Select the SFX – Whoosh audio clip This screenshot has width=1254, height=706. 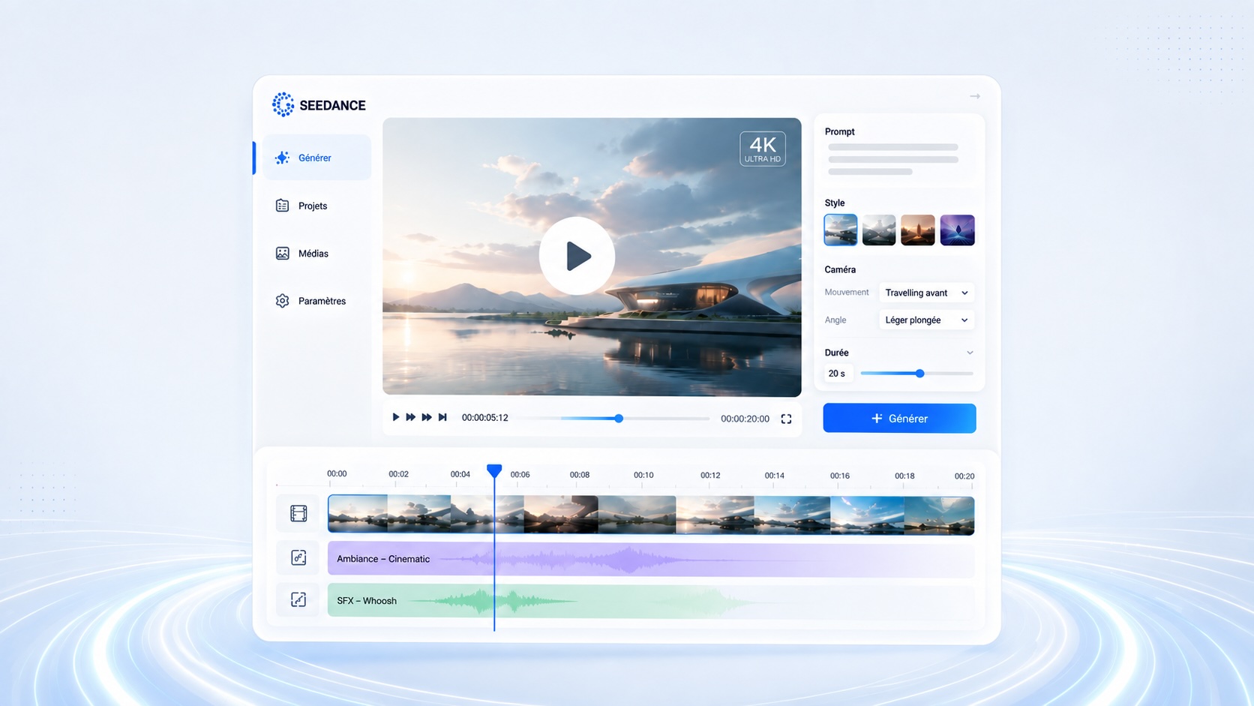(651, 600)
